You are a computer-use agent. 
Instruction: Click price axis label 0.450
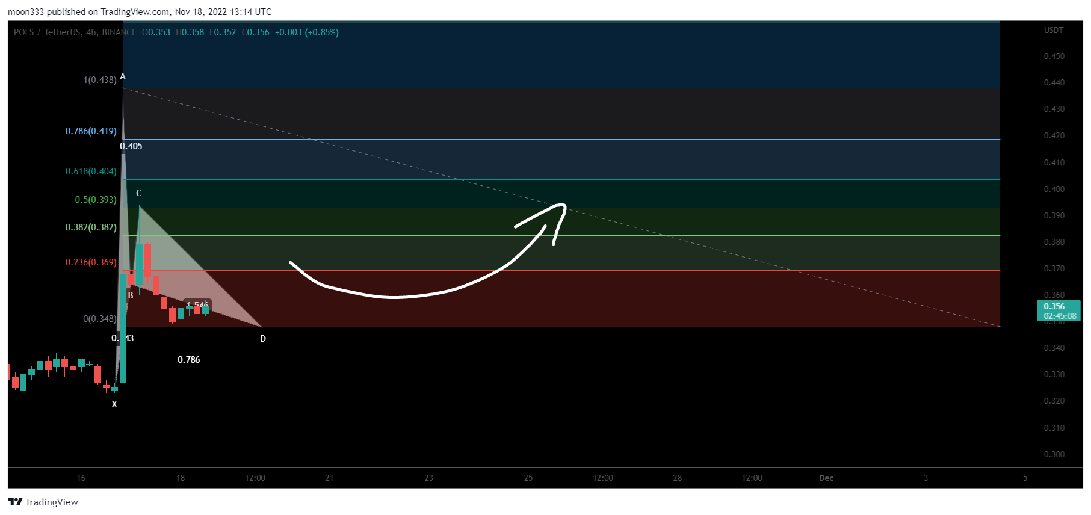point(1054,56)
